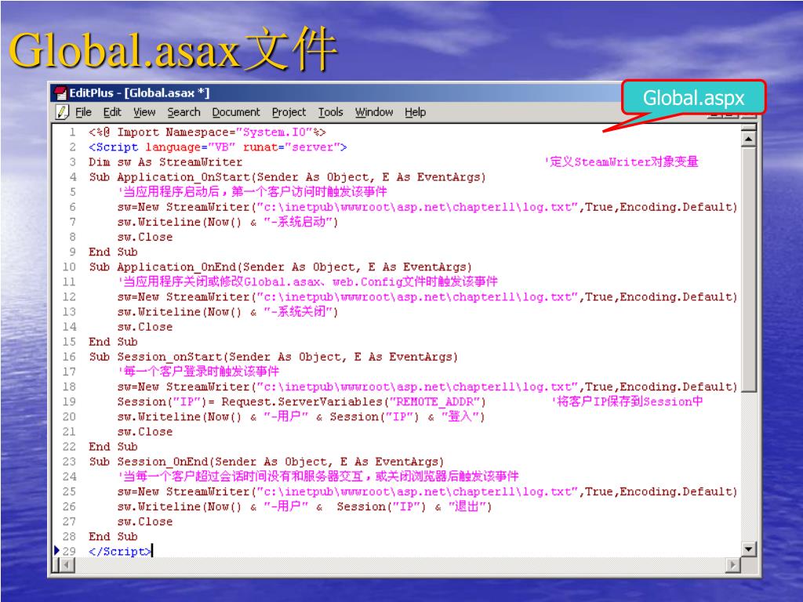Open the Tools menu
Viewport: 803px width, 602px height.
tap(330, 112)
